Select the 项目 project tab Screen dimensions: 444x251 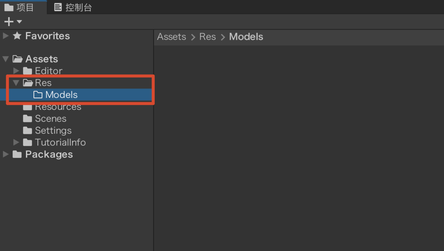tap(19, 7)
